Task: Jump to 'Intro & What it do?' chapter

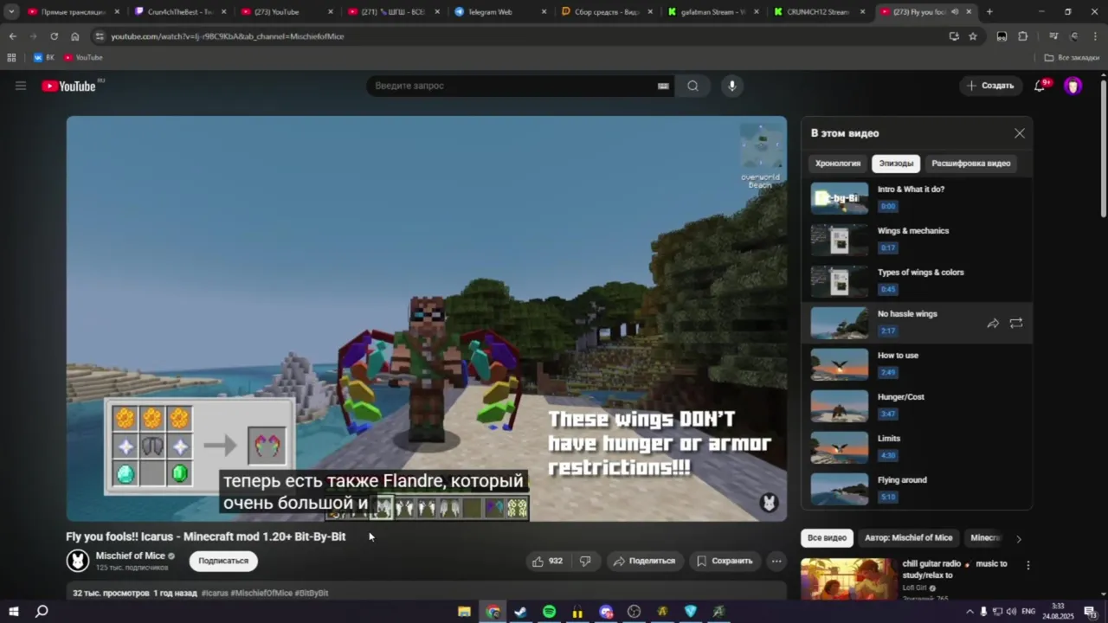Action: pos(918,198)
